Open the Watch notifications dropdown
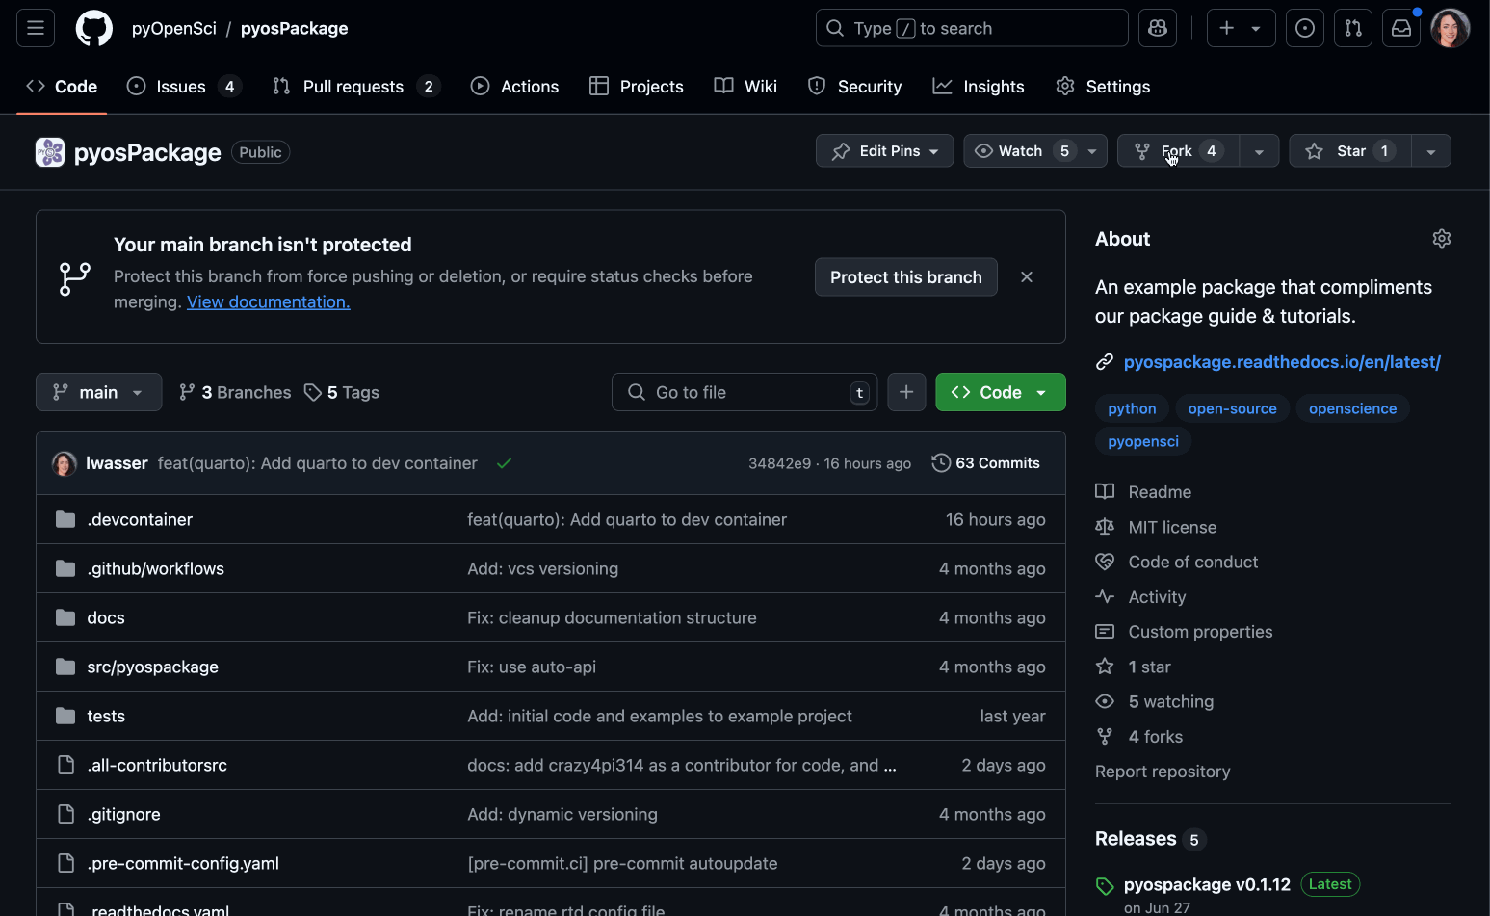 1035,151
